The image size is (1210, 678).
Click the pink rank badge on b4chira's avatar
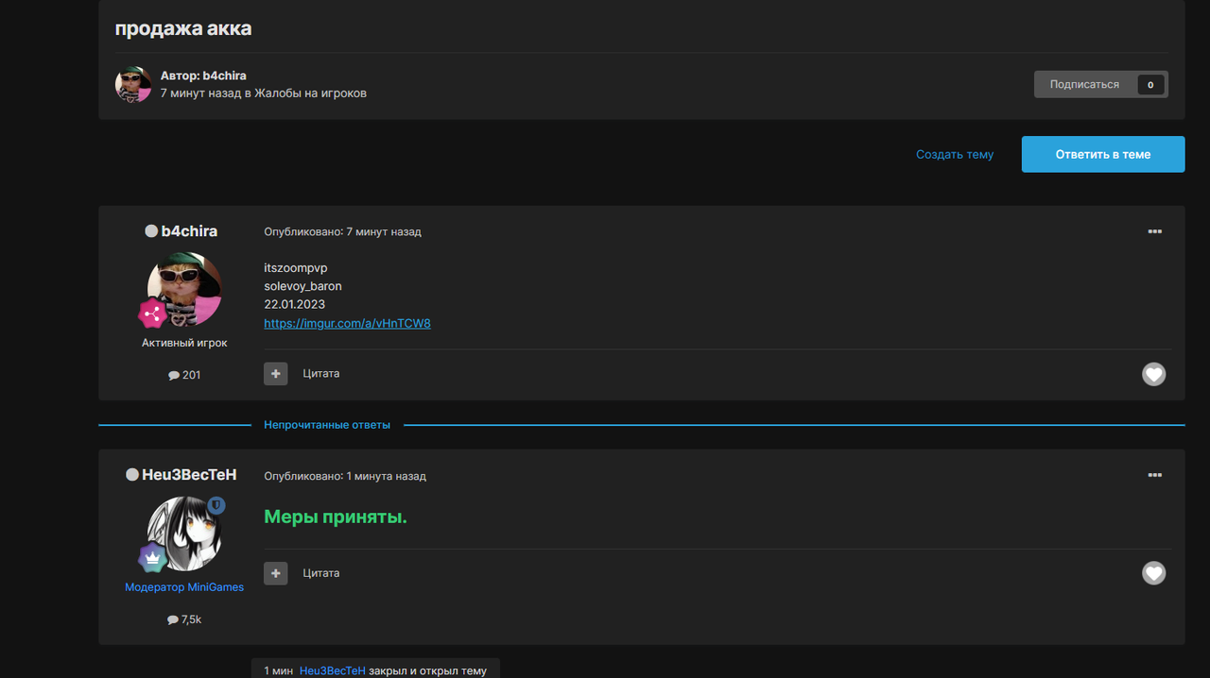152,313
